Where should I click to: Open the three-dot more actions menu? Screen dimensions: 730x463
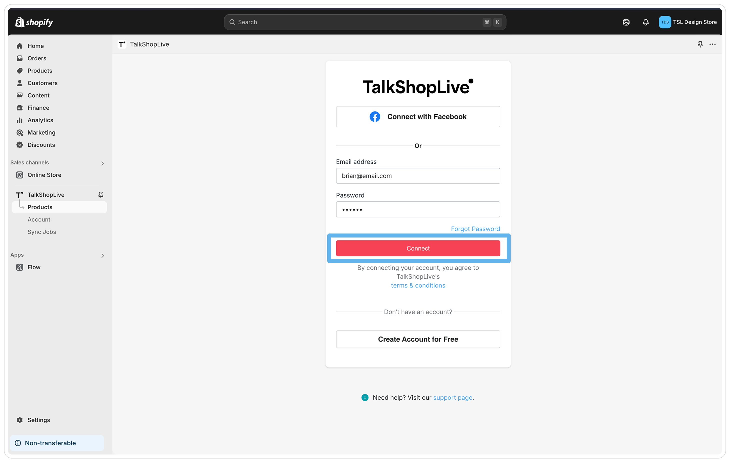[x=712, y=44]
